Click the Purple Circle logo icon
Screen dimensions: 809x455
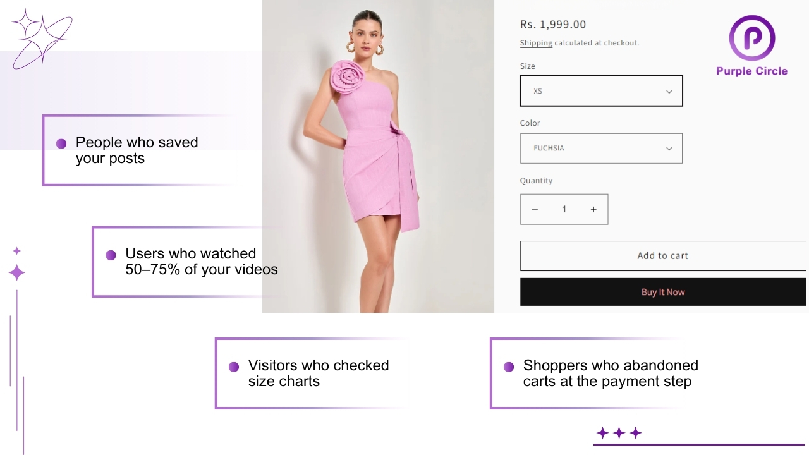(751, 38)
